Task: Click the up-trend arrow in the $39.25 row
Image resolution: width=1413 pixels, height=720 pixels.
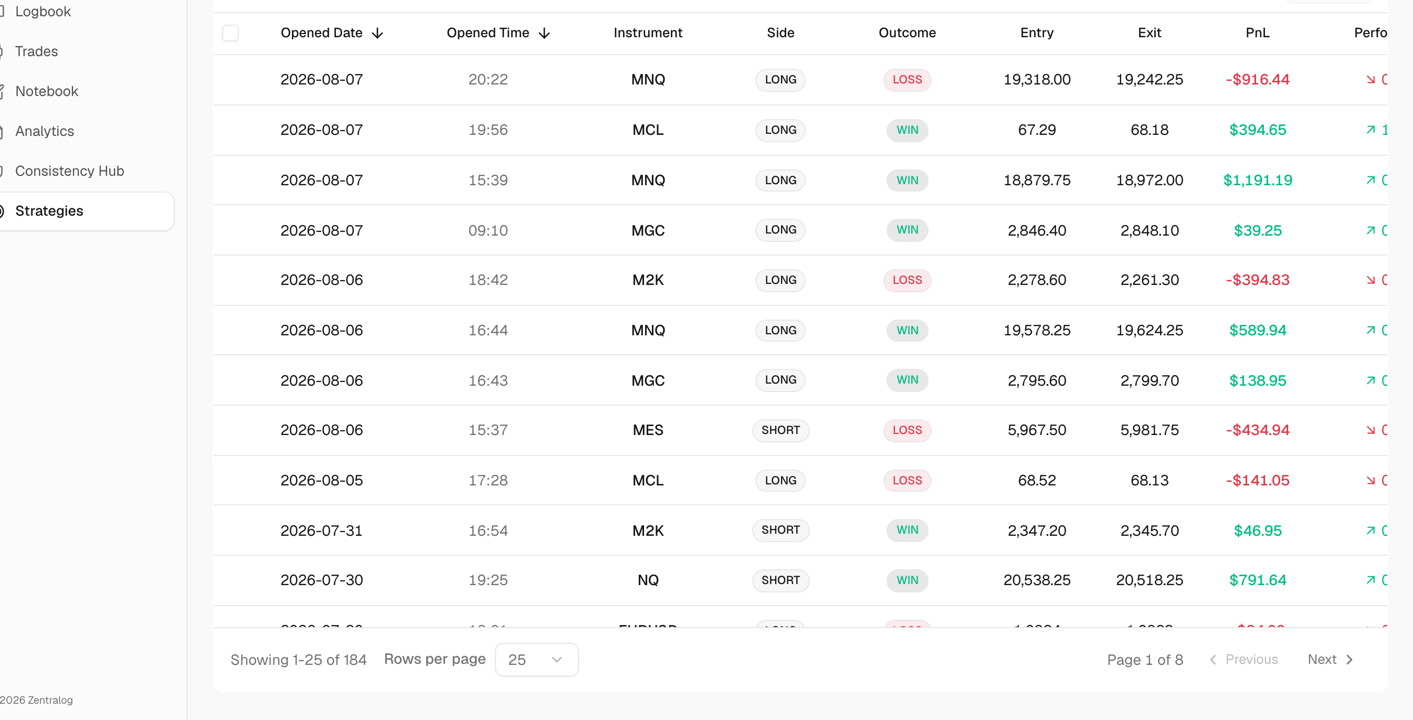Action: coord(1371,230)
